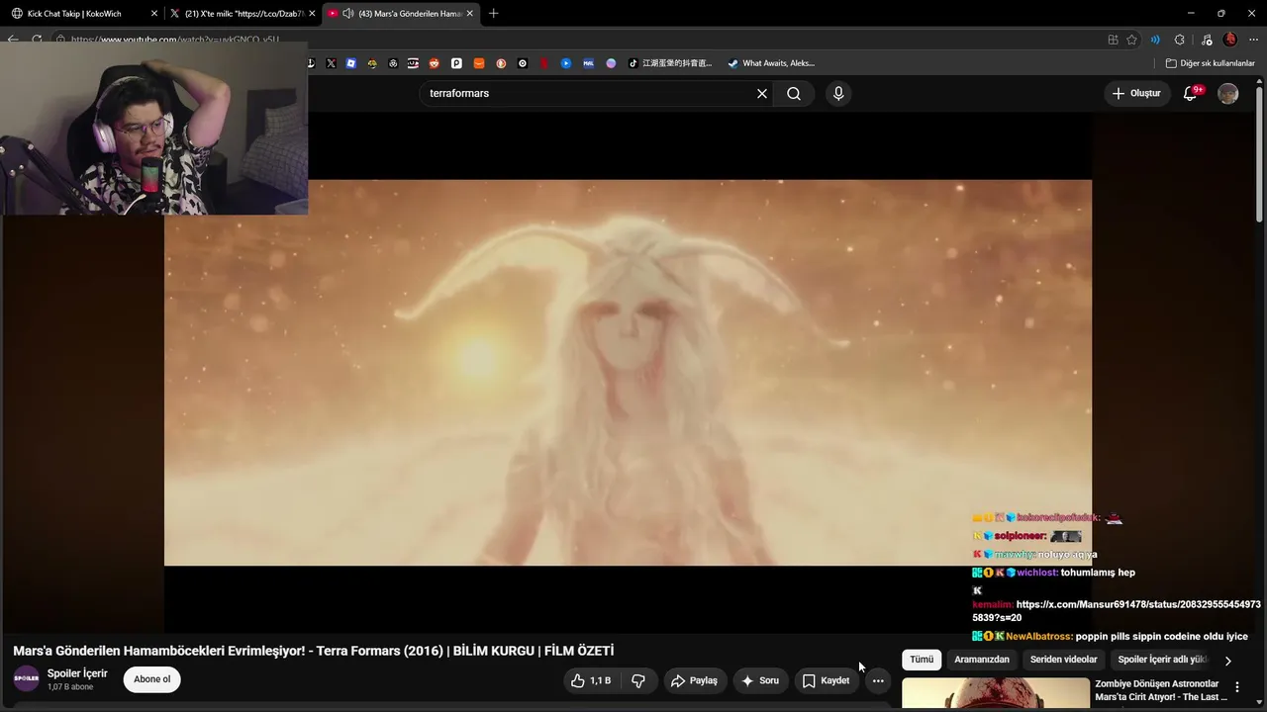Open a new browser tab
The height and width of the screenshot is (712, 1267).
494,14
